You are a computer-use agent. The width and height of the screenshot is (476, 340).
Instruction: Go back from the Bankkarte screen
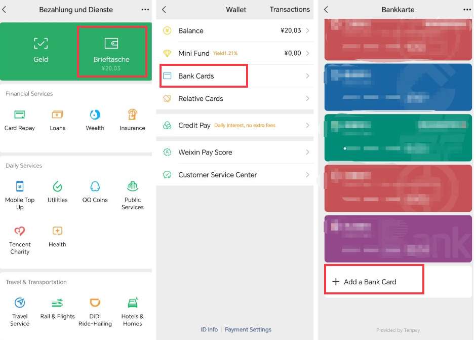point(326,10)
